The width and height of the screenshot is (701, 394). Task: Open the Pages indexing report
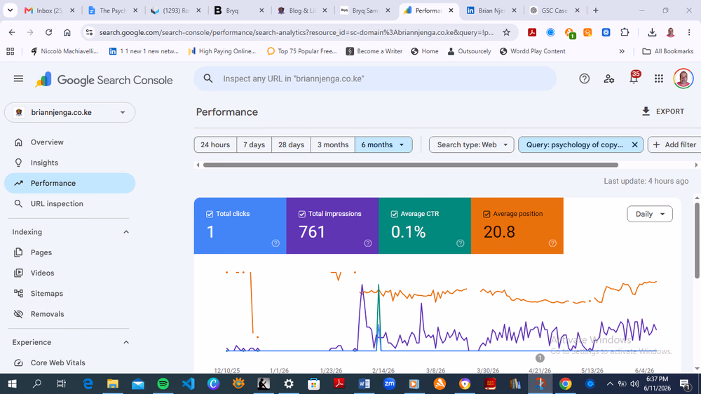tap(69, 252)
